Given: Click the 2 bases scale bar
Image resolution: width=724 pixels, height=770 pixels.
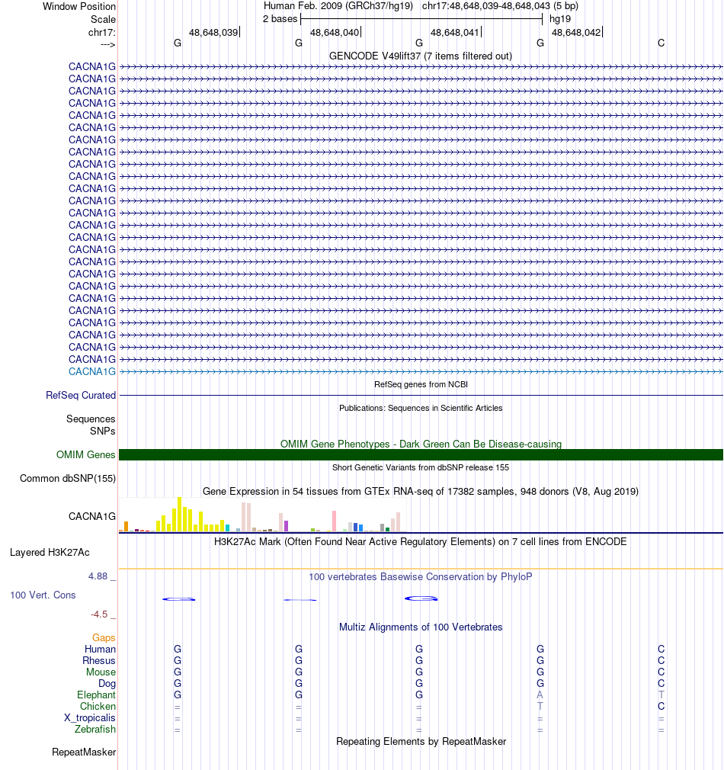Looking at the screenshot, I should coord(421,19).
